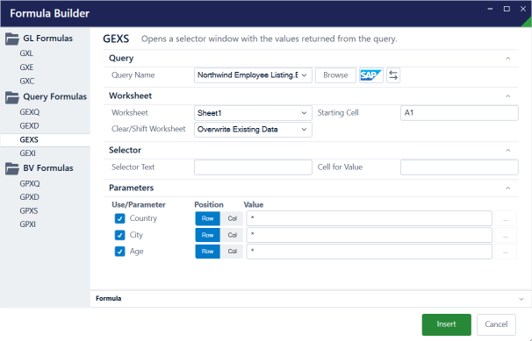
Task: Click the swap arrows icon beside SAP
Action: (x=393, y=75)
